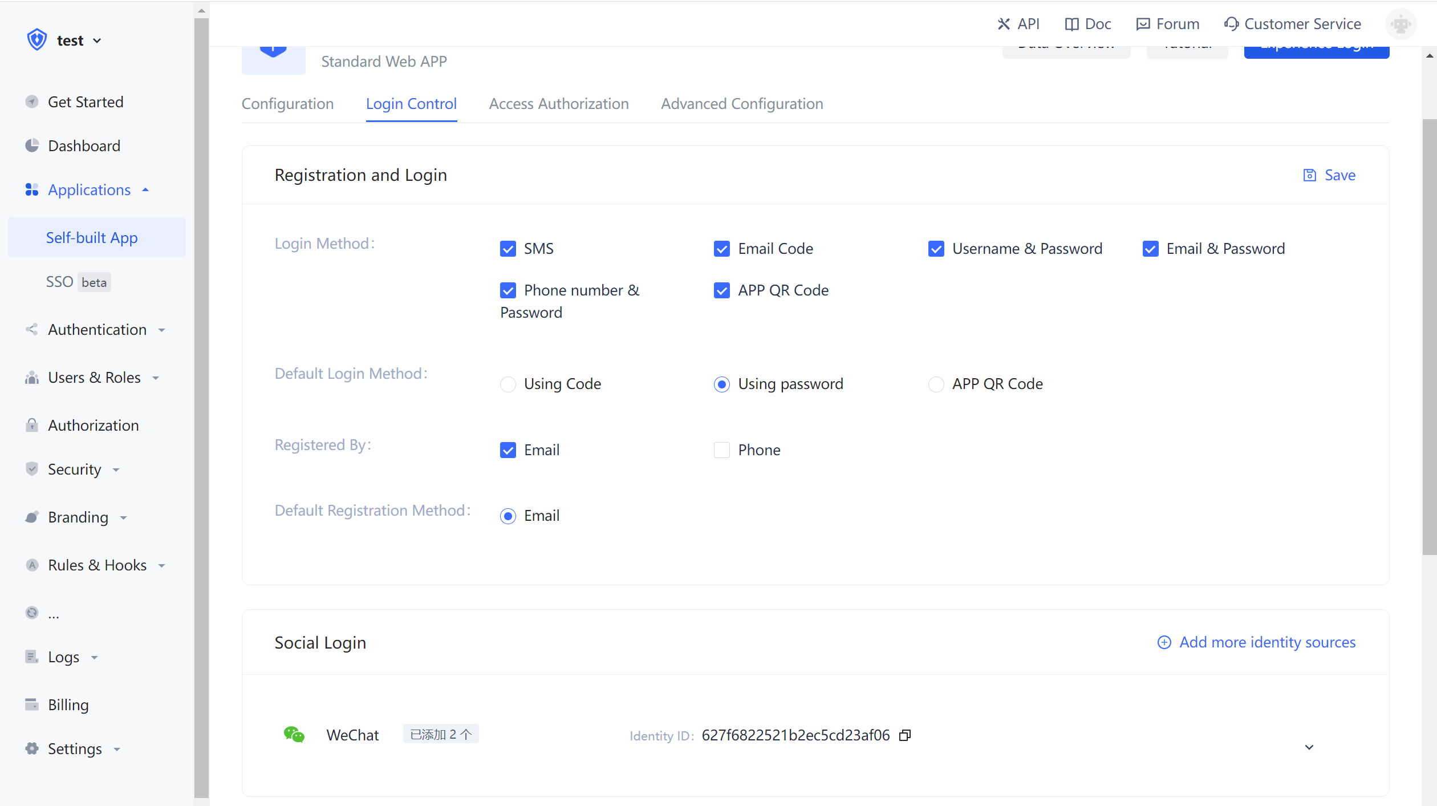
Task: Open Customer Service headset icon
Action: coord(1231,24)
